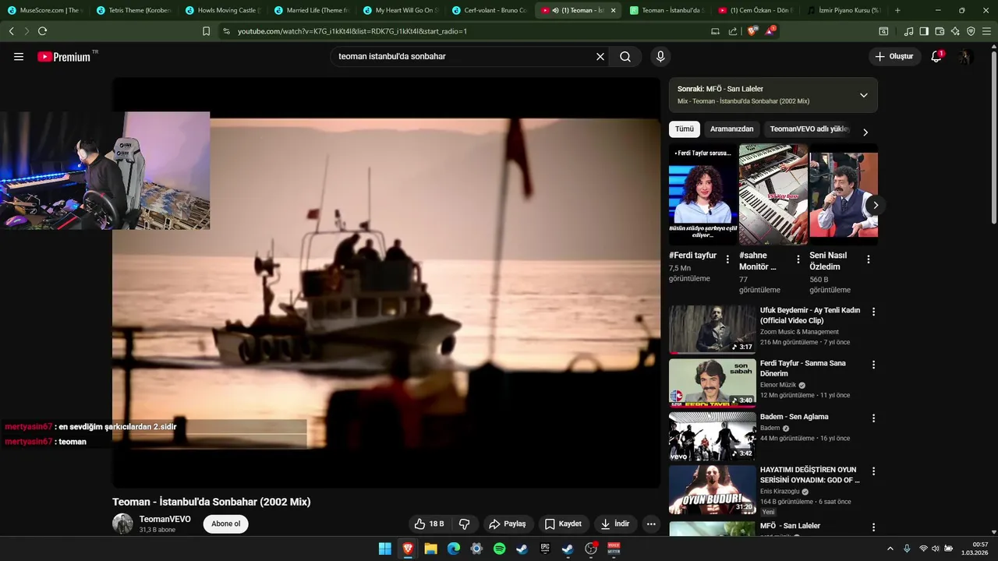Switch to Cem Özkan browser tab
Image resolution: width=998 pixels, height=561 pixels.
tap(756, 10)
